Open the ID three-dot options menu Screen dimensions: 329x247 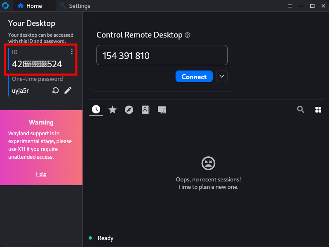72,52
